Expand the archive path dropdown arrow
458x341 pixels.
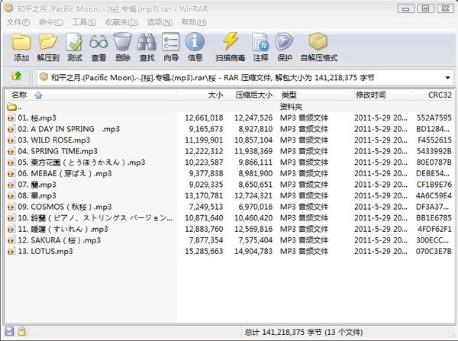point(447,77)
